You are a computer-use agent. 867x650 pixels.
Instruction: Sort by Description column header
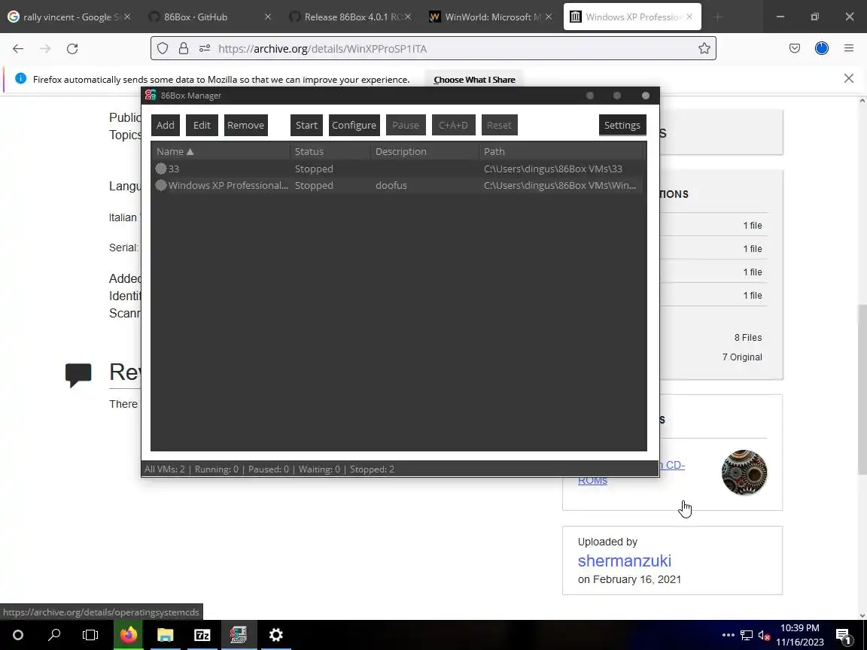424,151
